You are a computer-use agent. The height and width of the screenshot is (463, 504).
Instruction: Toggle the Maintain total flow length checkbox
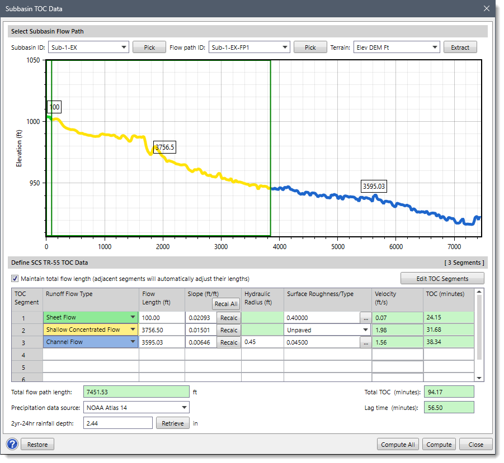click(x=14, y=279)
